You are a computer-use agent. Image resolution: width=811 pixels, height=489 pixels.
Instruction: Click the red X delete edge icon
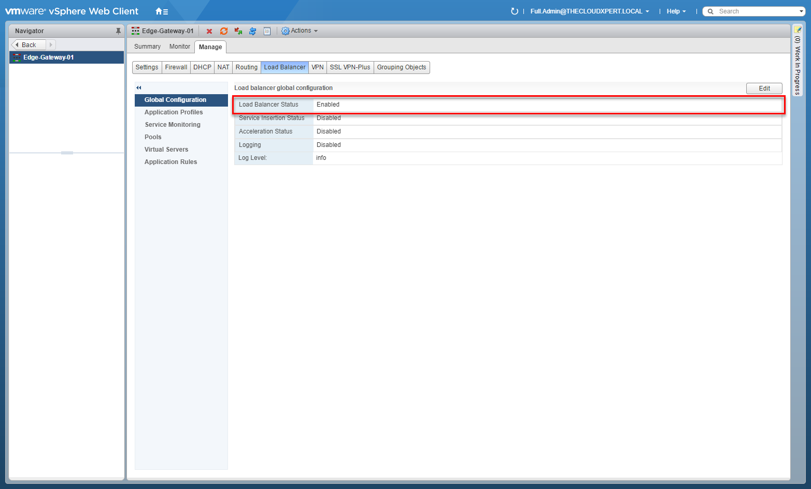[x=209, y=31]
